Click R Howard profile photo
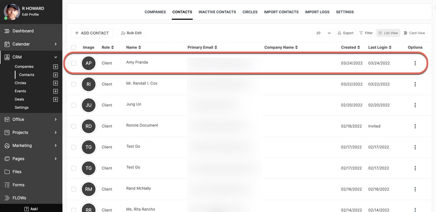Viewport: 436px width, 212px height. (12, 12)
